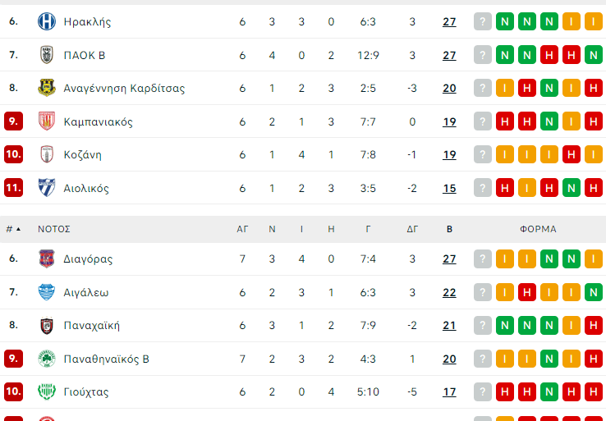Click the Παναχαϊκή team badge
606x421 pixels.
click(46, 326)
